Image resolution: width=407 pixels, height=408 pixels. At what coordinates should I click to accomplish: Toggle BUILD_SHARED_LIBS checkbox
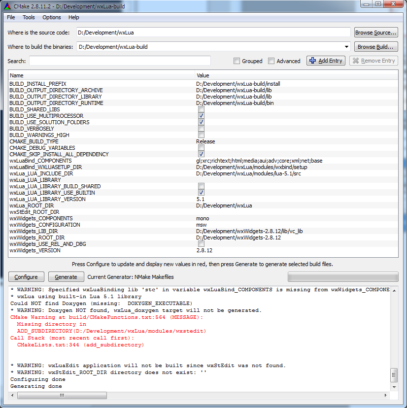tap(201, 109)
